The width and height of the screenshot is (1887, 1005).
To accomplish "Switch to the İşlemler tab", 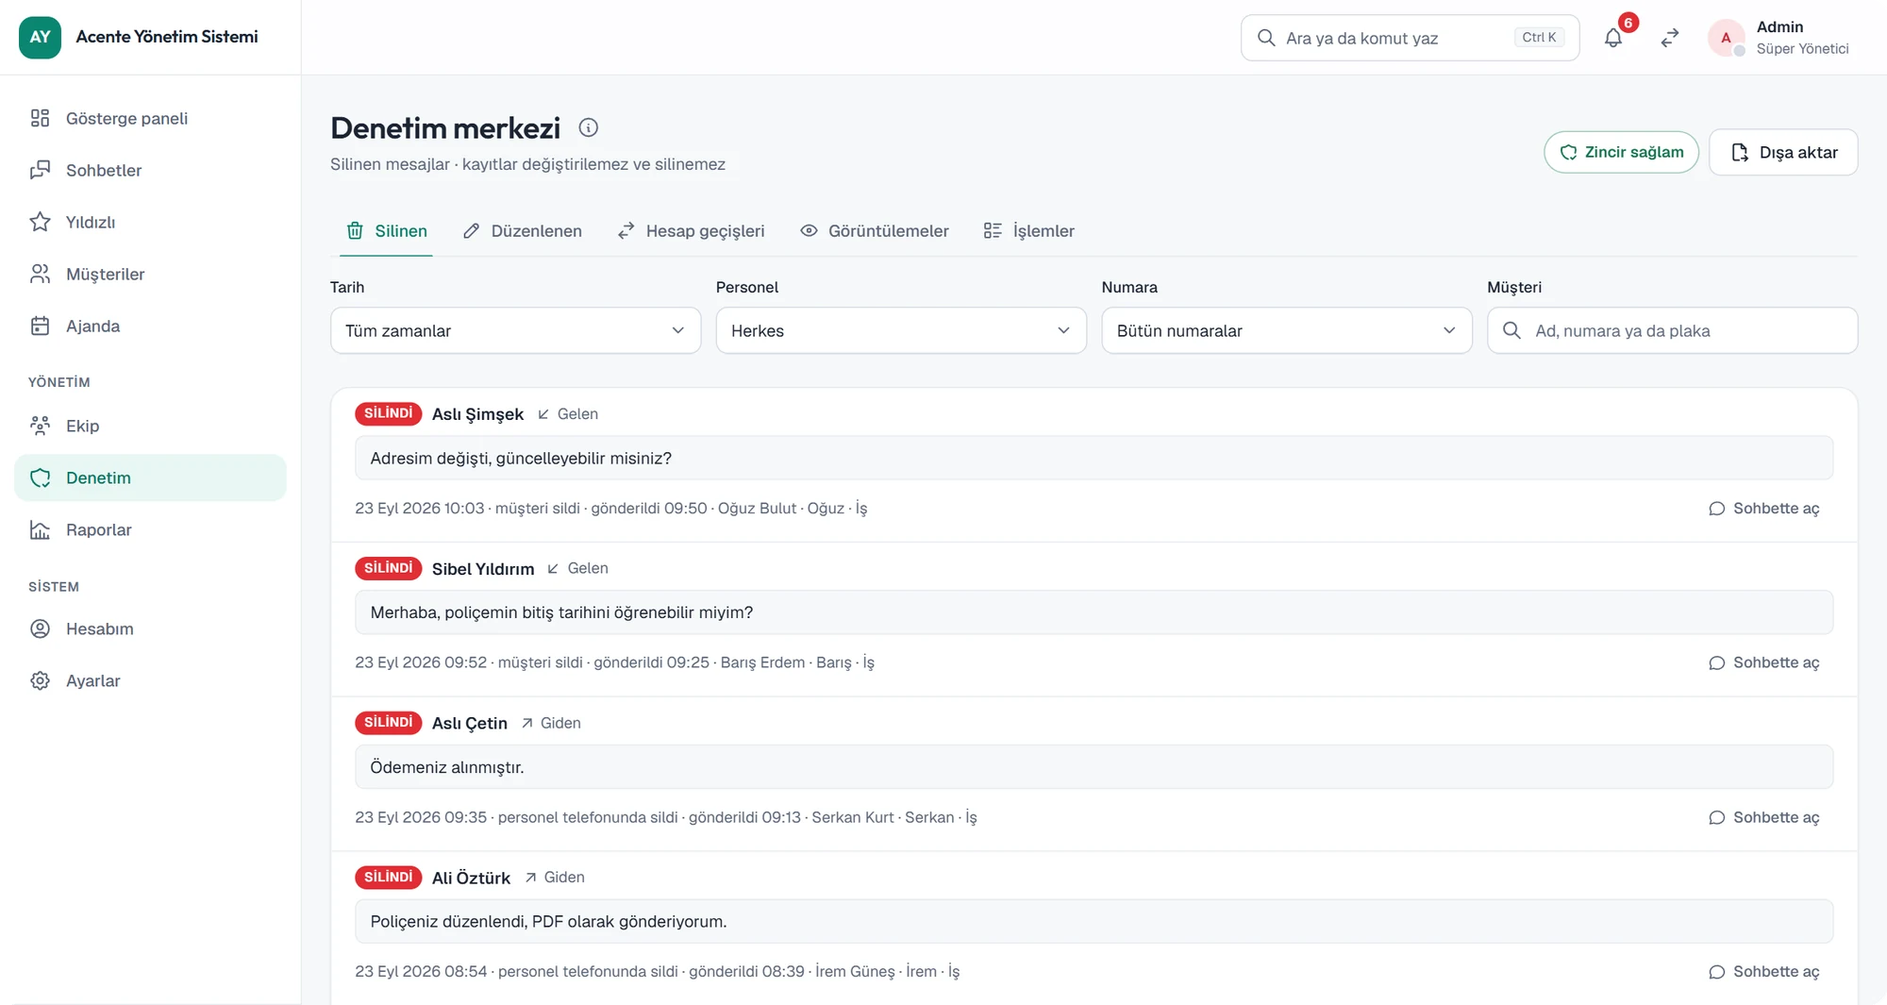I will (1029, 231).
